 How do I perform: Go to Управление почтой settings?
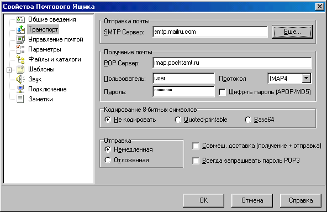[56, 39]
